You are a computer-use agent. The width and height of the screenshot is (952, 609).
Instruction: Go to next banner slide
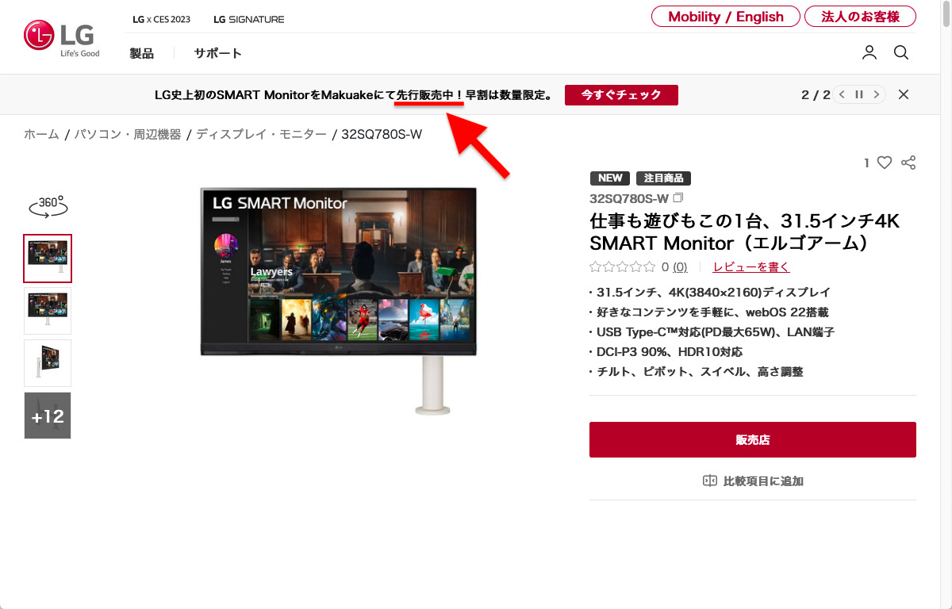point(877,94)
